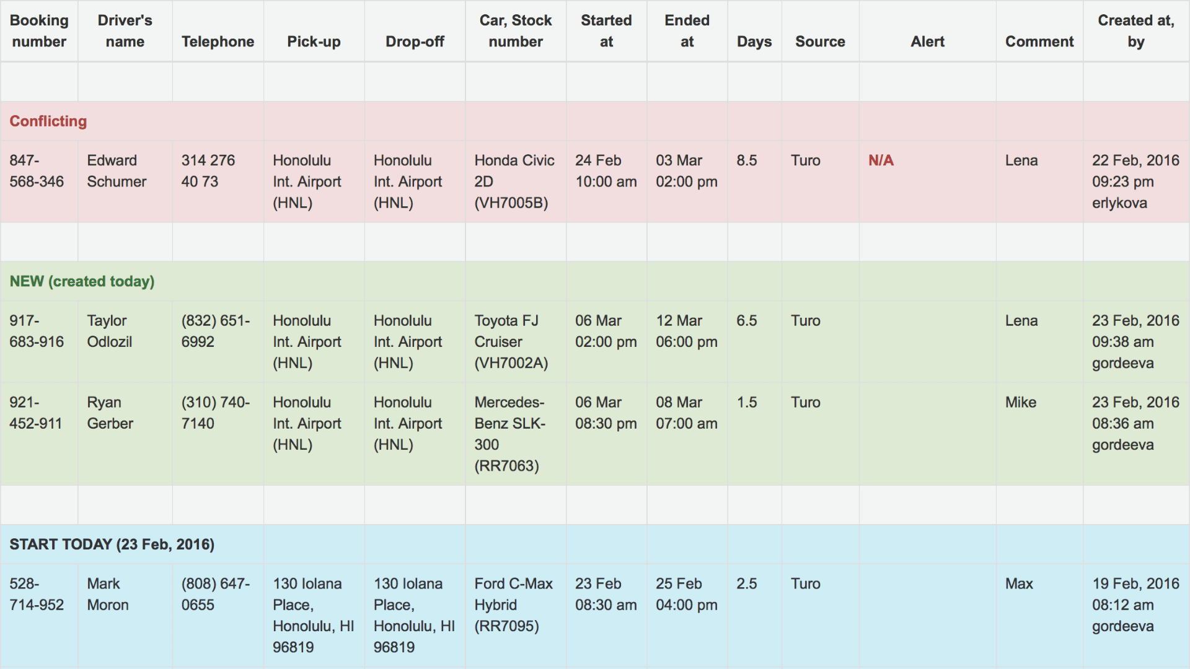The image size is (1190, 669).
Task: Open booking number 921-452-911
Action: (x=36, y=413)
